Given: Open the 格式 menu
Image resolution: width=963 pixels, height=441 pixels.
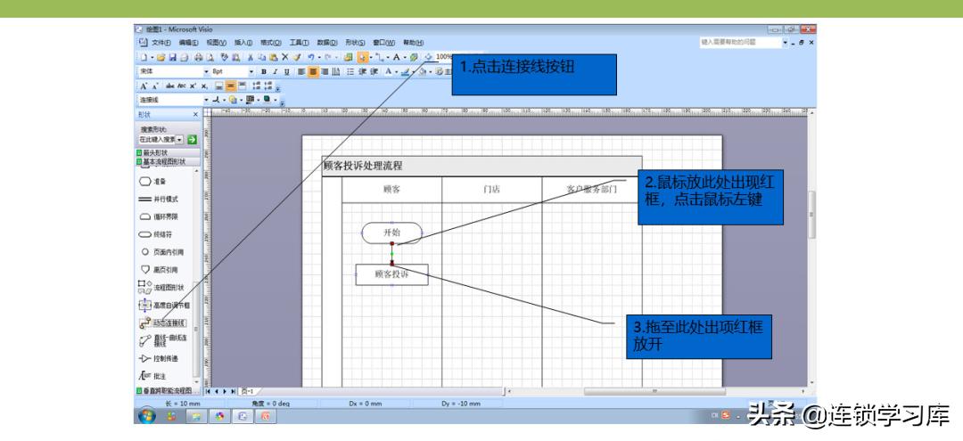Looking at the screenshot, I should (x=271, y=43).
